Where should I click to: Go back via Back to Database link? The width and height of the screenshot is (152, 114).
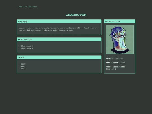(27, 7)
